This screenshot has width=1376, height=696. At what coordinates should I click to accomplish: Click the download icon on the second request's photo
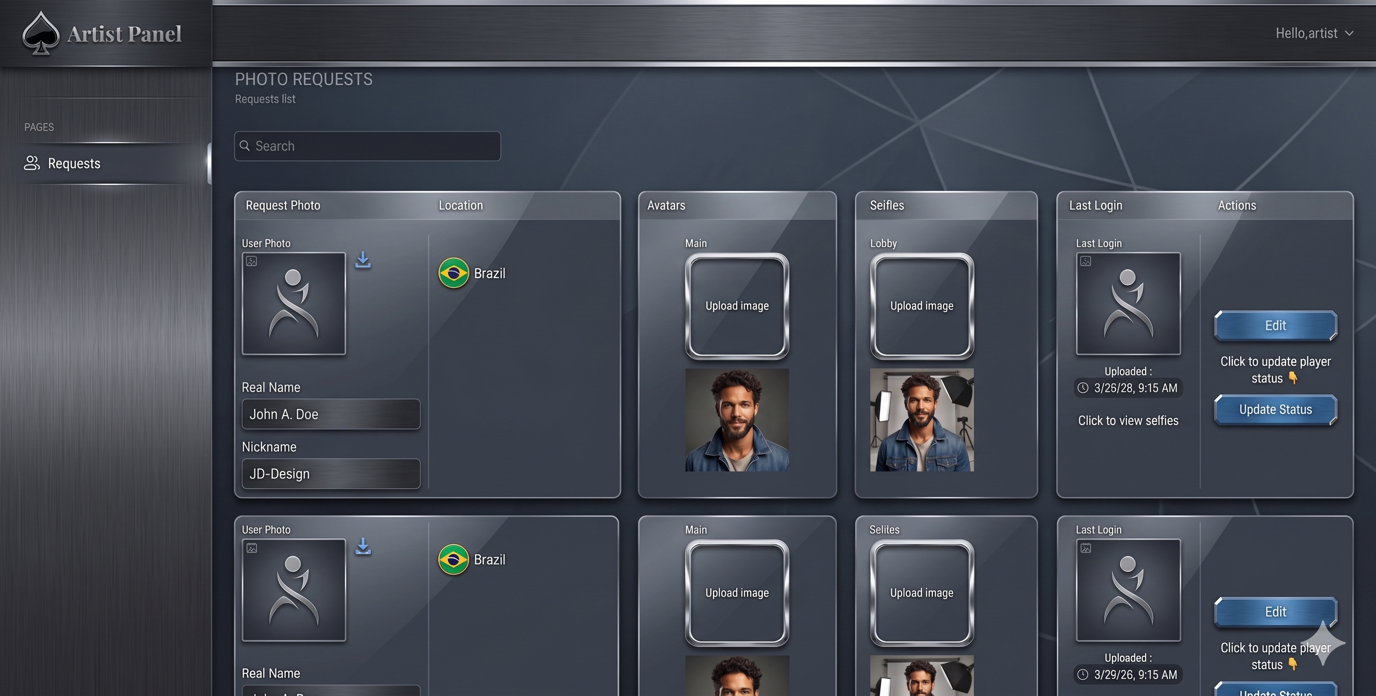point(364,547)
